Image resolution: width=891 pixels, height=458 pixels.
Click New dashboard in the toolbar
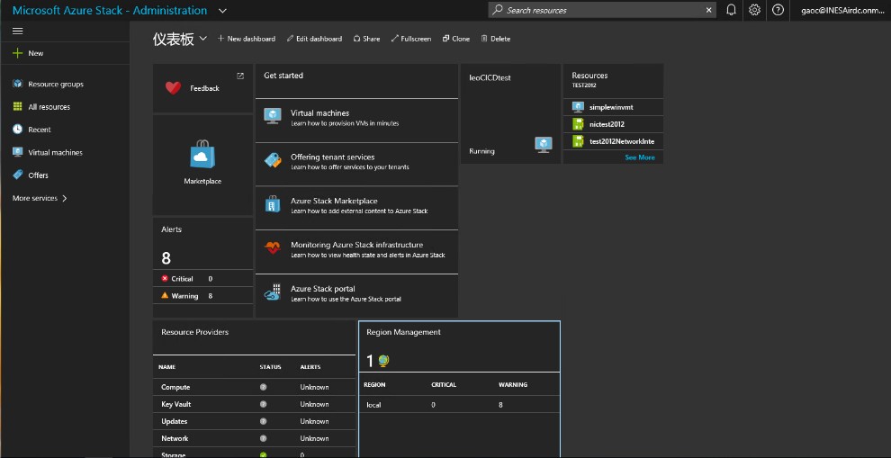click(246, 39)
